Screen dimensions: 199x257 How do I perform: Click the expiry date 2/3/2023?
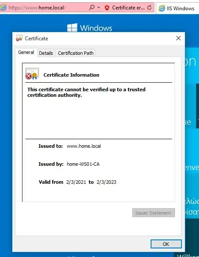point(107,182)
